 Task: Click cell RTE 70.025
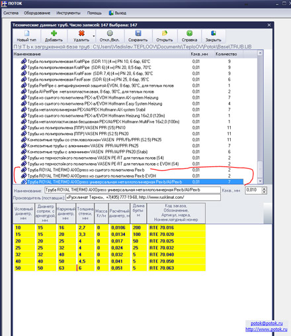point(177,241)
